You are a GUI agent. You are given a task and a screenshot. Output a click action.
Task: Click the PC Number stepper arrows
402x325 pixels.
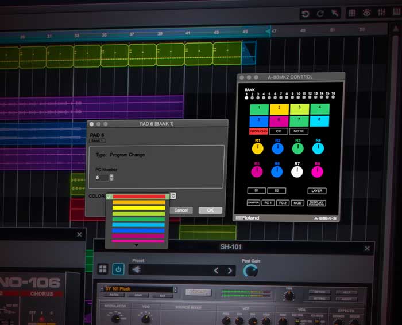[111, 178]
